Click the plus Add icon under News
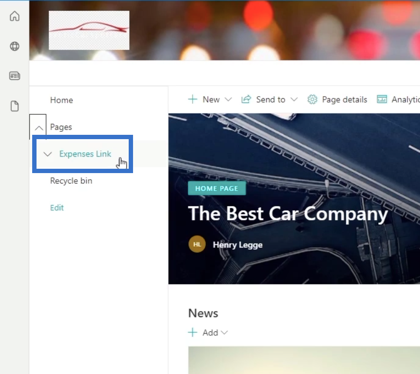The height and width of the screenshot is (374, 420). point(192,333)
